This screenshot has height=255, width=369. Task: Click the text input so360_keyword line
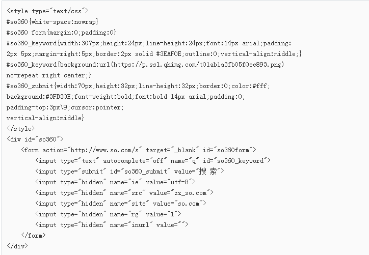(153, 161)
